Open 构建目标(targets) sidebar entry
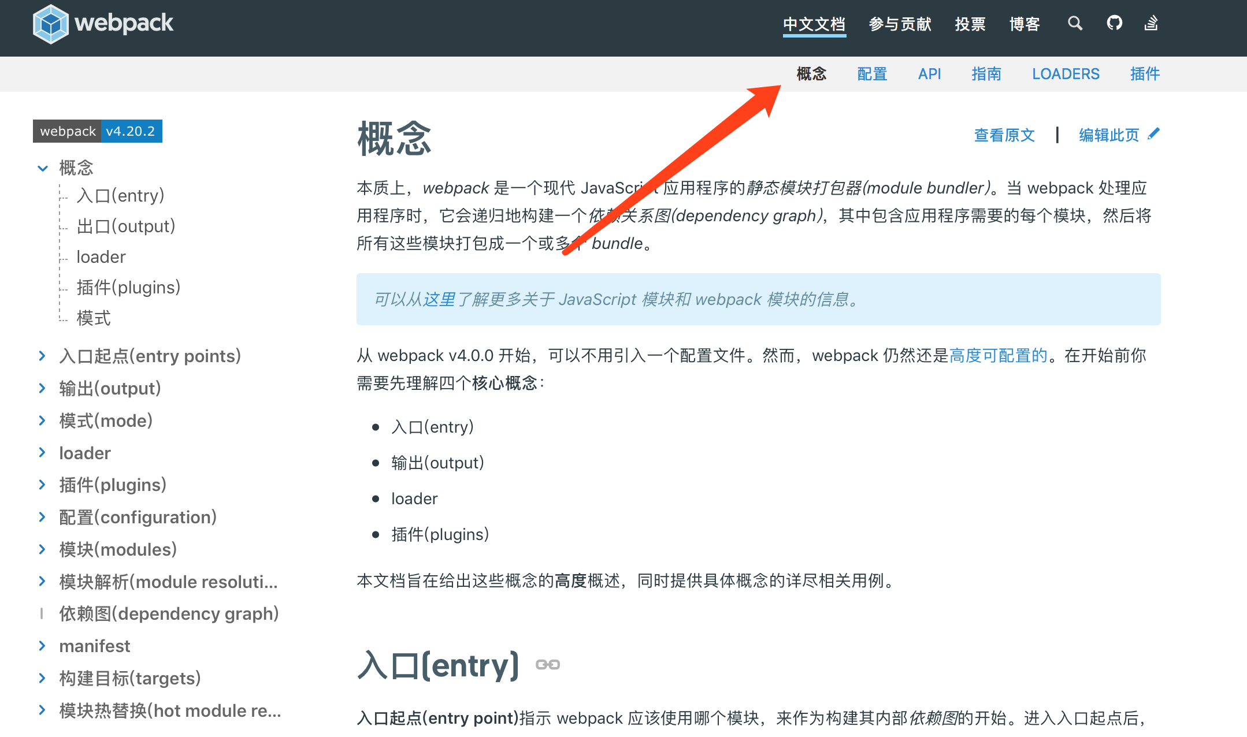This screenshot has height=737, width=1247. click(x=130, y=678)
